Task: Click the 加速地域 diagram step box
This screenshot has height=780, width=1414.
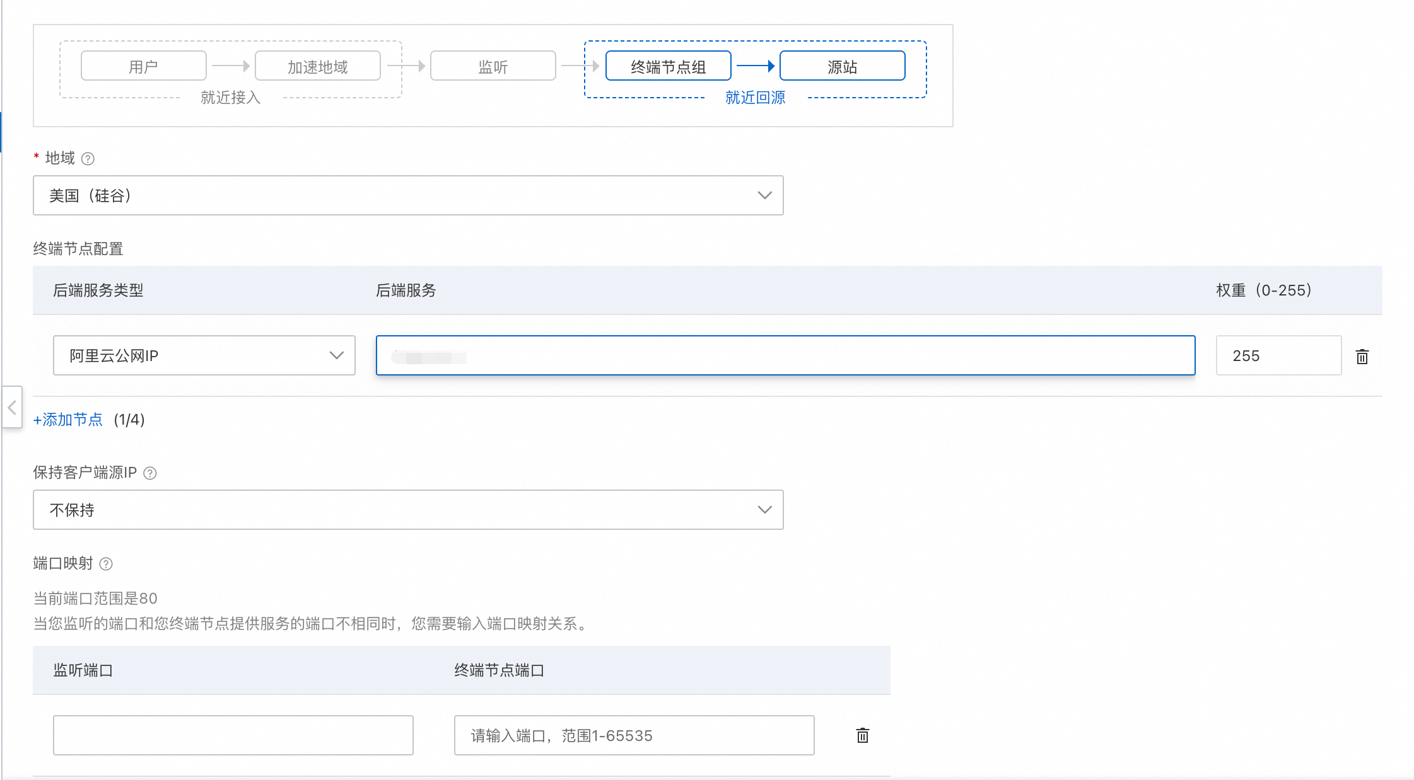Action: point(317,66)
